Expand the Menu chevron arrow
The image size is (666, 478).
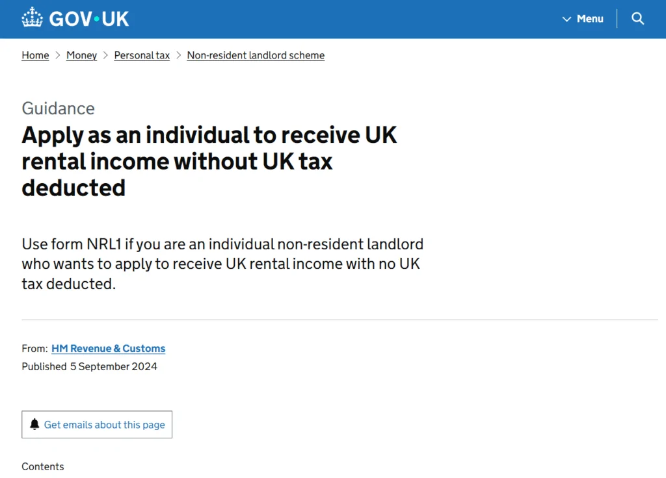click(566, 19)
